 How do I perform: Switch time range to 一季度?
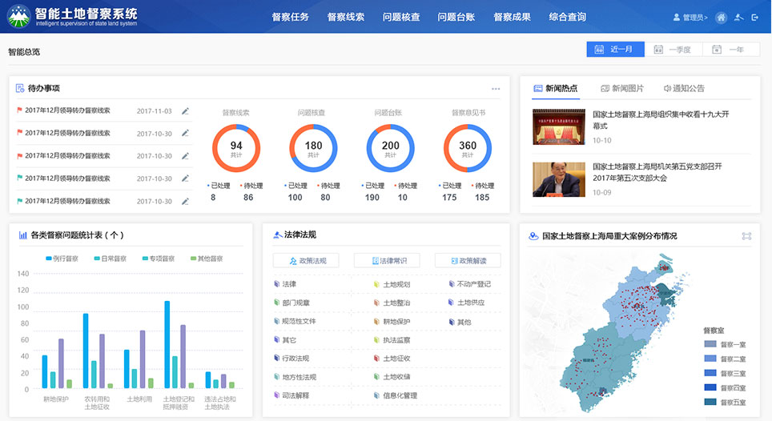673,50
